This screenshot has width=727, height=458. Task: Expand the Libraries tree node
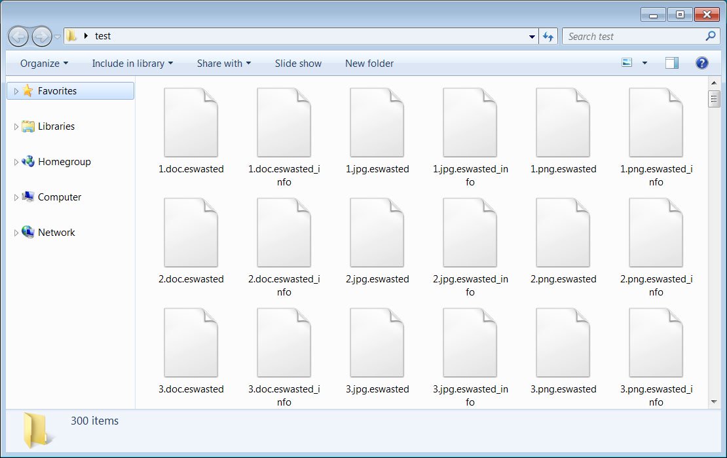[16, 126]
